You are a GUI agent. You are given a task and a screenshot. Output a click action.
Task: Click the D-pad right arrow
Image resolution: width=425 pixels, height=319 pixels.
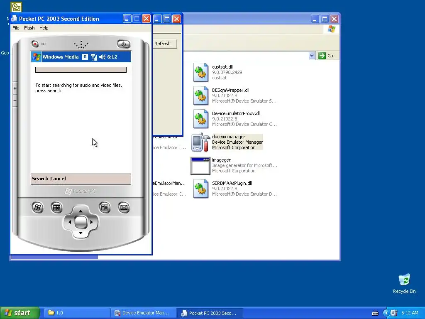click(92, 222)
